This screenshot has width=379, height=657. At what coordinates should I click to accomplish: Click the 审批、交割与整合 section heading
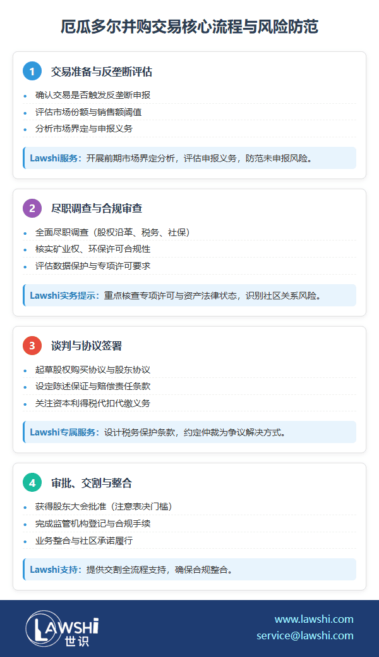coord(92,483)
